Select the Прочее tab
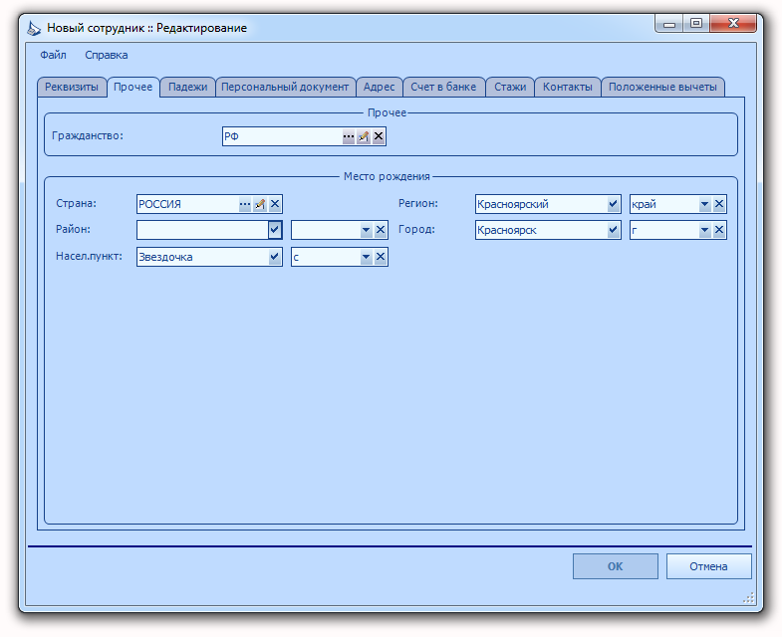Viewport: 782px width, 637px height. (x=133, y=87)
